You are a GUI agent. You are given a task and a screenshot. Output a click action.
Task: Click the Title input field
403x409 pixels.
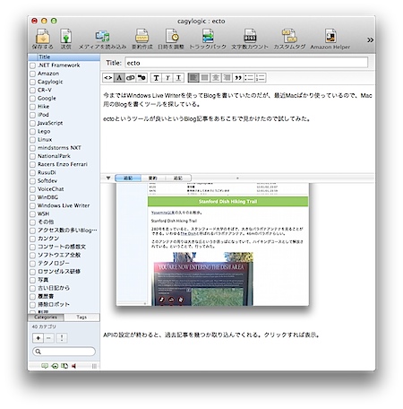(246, 63)
